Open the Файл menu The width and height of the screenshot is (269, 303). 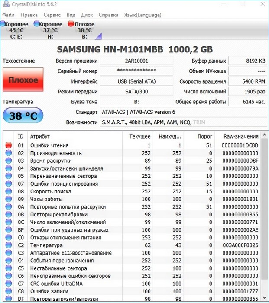pyautogui.click(x=8, y=15)
